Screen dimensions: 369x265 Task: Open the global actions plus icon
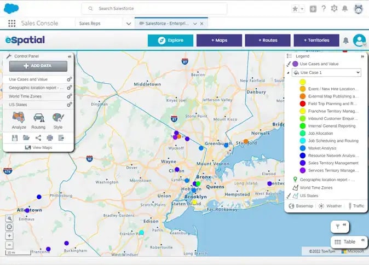pos(313,9)
